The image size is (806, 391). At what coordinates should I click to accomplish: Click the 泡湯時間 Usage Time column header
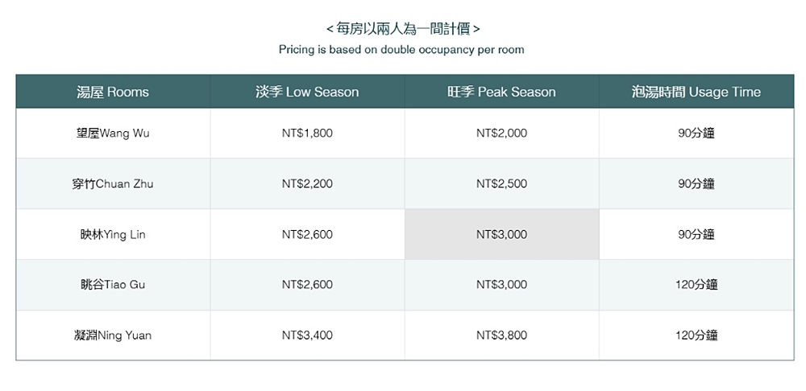pos(696,92)
